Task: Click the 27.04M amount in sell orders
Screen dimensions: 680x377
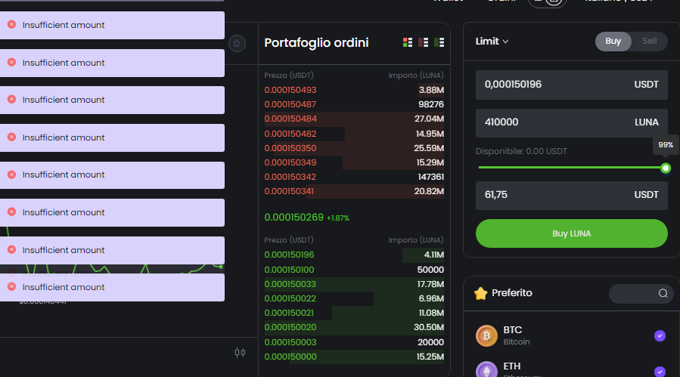Action: [x=429, y=119]
